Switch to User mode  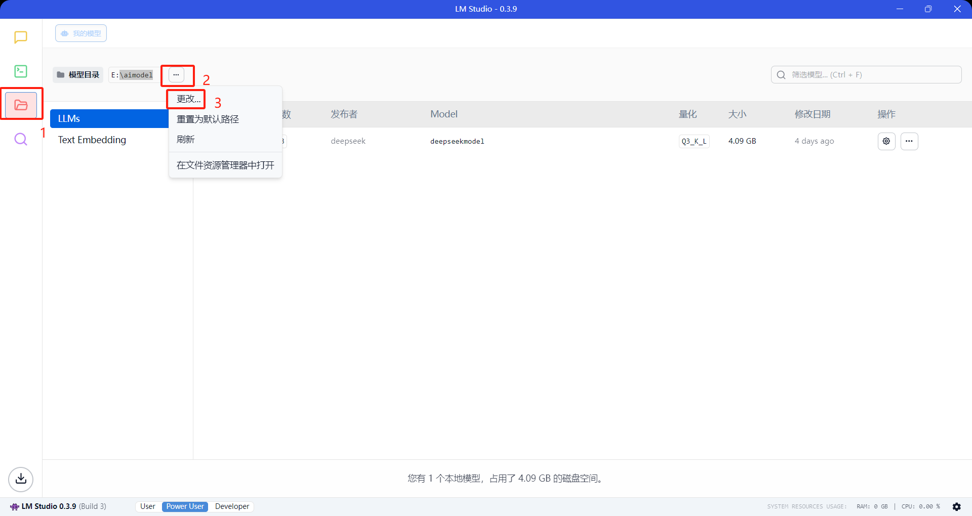coord(148,506)
